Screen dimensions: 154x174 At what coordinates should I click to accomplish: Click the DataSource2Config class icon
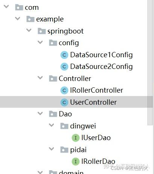point(64,67)
